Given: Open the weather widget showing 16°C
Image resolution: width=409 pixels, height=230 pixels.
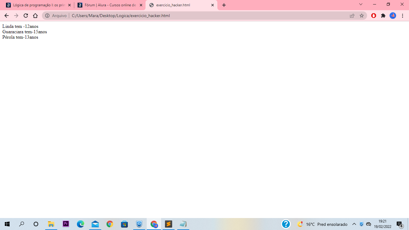Looking at the screenshot, I should pos(322,224).
